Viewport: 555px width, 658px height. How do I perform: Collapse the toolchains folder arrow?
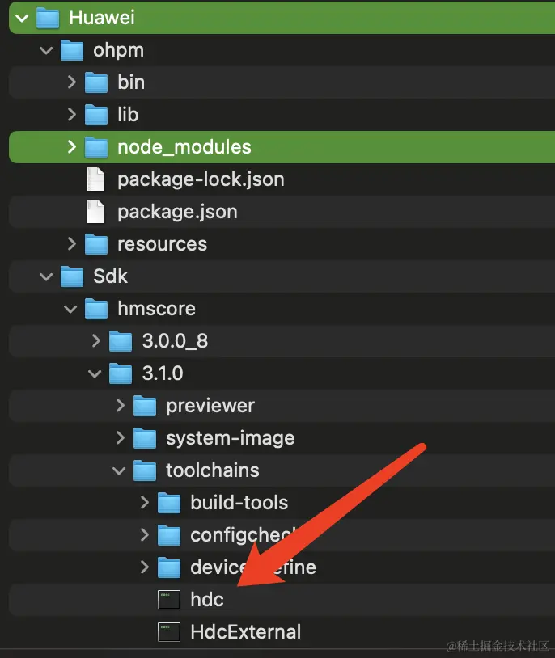[119, 470]
